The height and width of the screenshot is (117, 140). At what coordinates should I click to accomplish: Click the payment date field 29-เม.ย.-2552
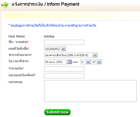click(55, 62)
